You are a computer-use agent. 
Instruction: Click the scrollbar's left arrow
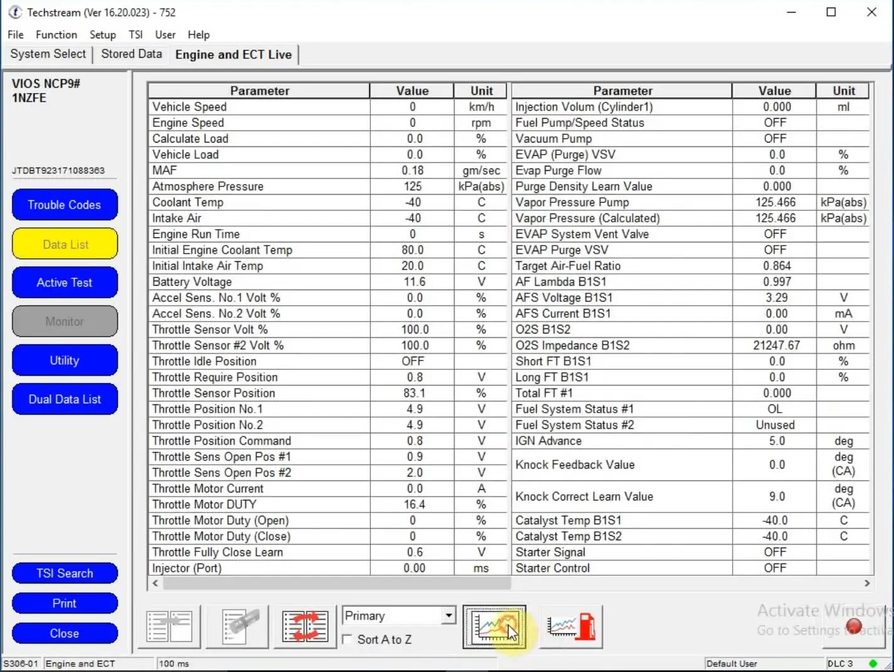pos(155,583)
